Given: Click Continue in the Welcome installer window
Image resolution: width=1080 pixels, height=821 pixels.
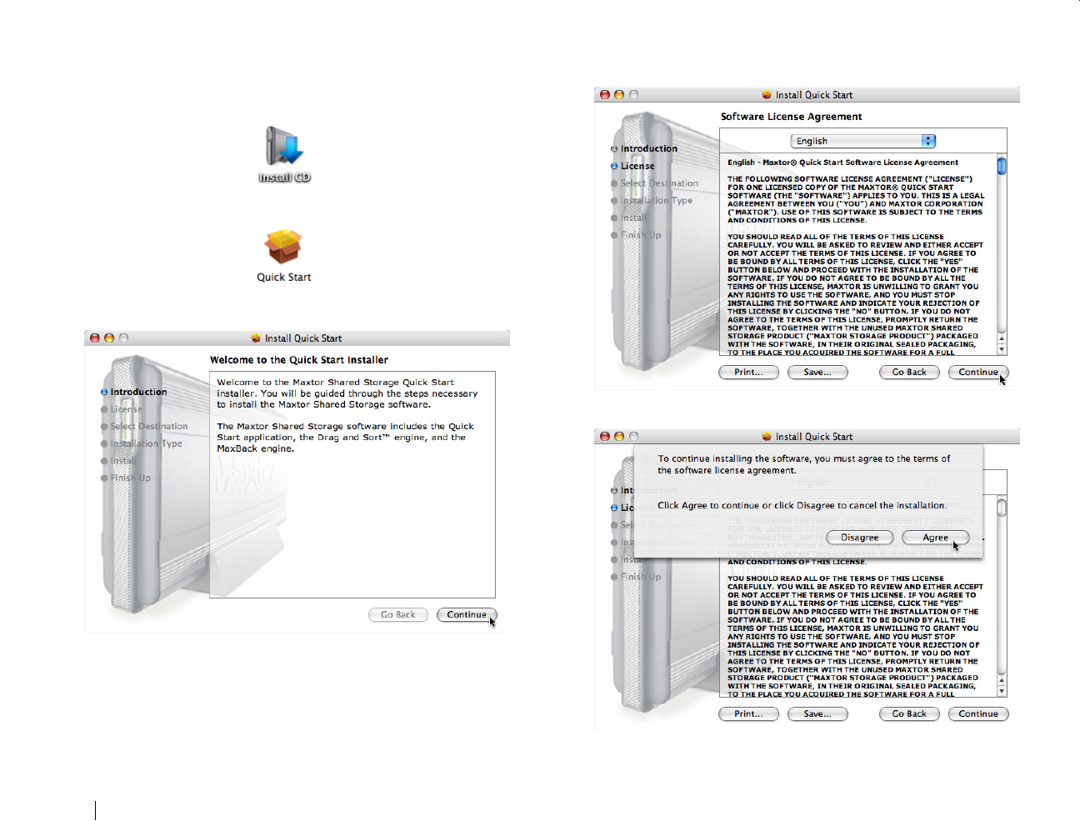Looking at the screenshot, I should click(x=467, y=615).
